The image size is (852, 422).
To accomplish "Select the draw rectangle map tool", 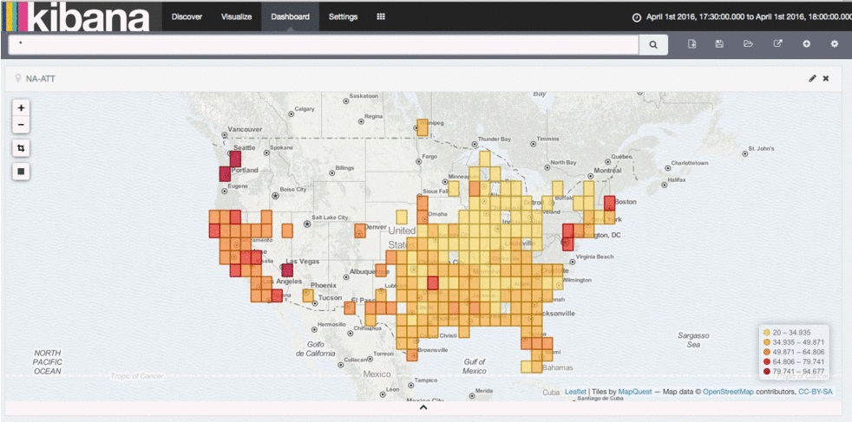I will pos(22,171).
